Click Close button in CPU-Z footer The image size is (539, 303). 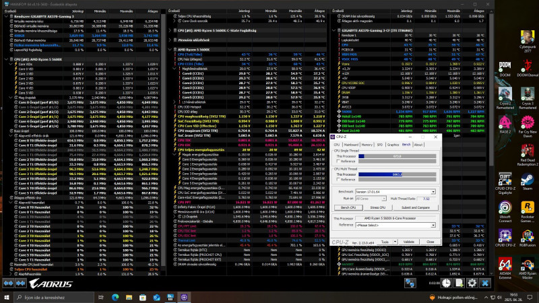click(430, 242)
